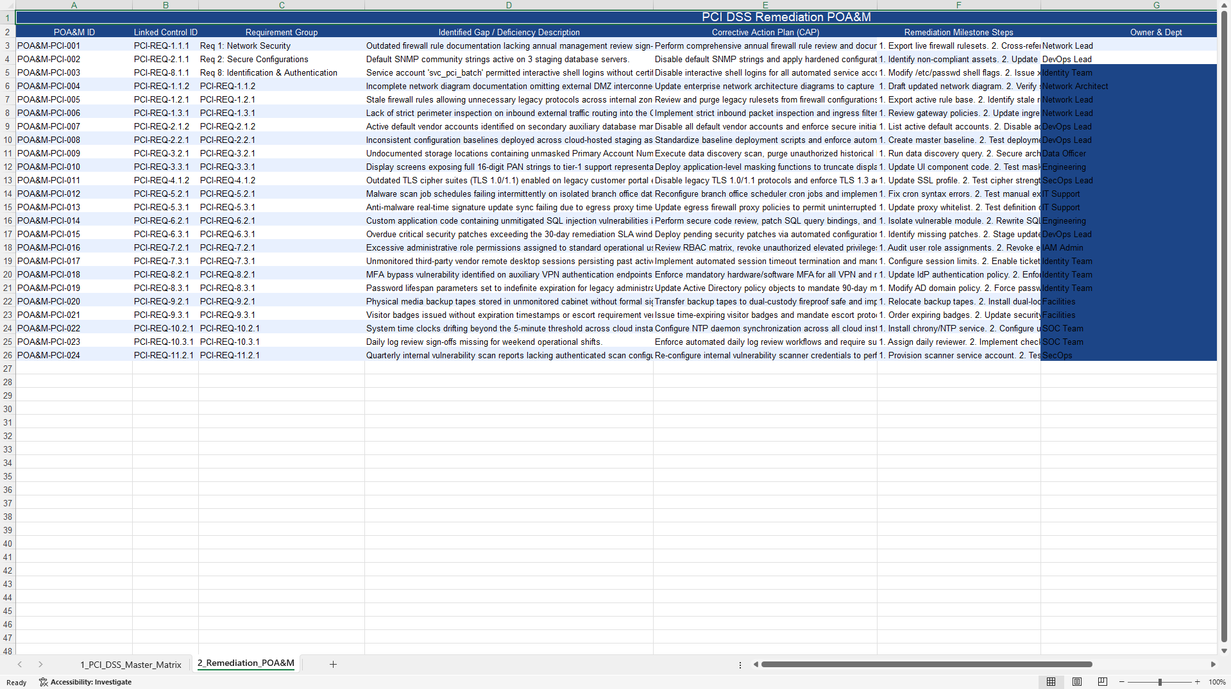Click the 100% zoom level value

click(x=1217, y=682)
